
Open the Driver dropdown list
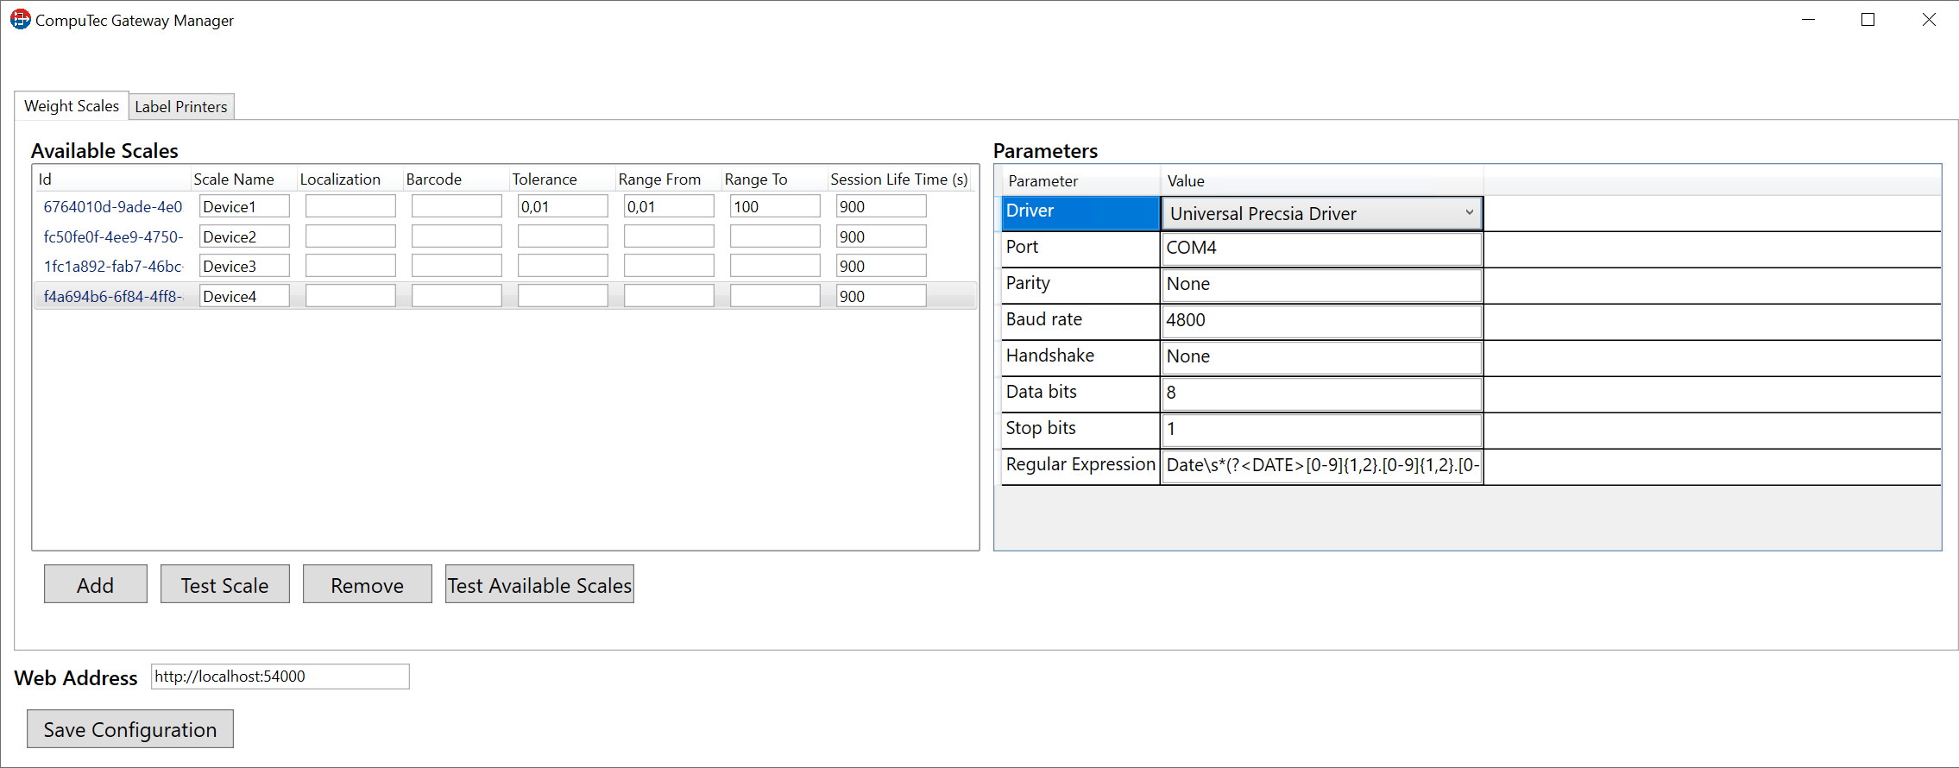click(1468, 213)
